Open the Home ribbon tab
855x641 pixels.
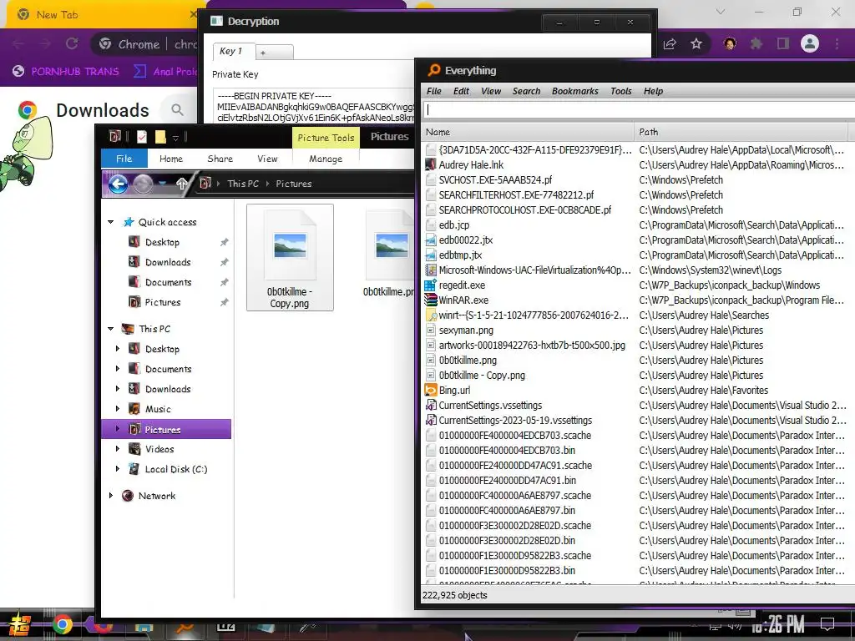(171, 159)
